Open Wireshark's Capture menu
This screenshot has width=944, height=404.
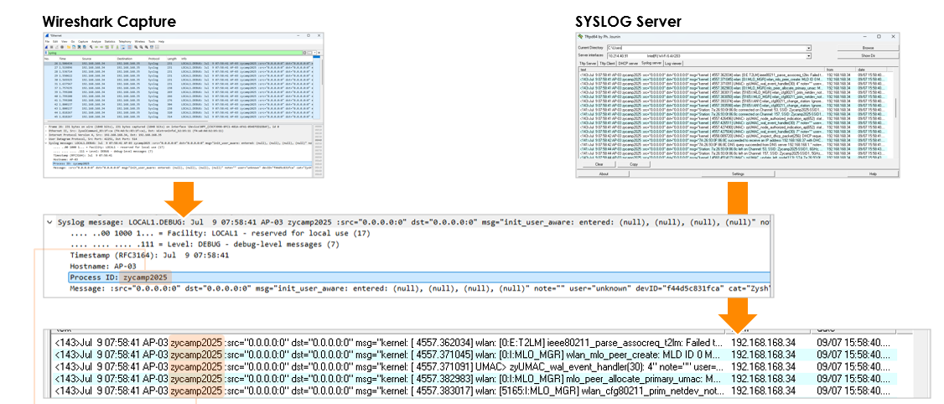tap(83, 42)
